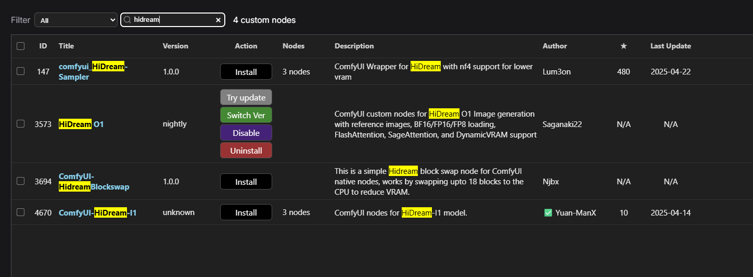Click the block swap node description
Image resolution: width=753 pixels, height=277 pixels.
(x=430, y=181)
